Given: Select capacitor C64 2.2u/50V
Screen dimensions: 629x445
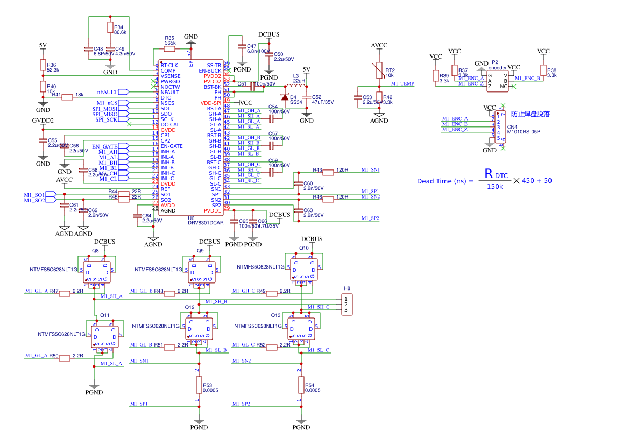Looking at the screenshot, I should (x=137, y=216).
